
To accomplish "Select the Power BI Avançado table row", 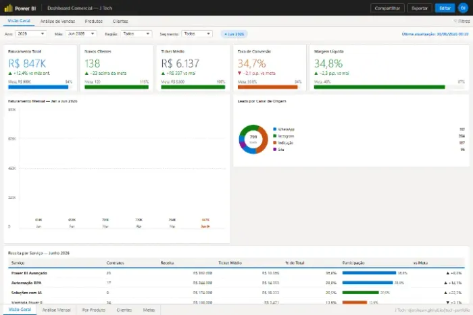I will click(x=236, y=273).
